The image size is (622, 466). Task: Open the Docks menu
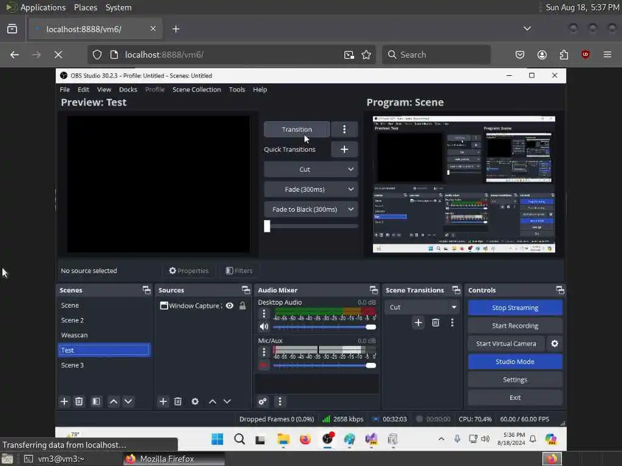[x=128, y=90]
